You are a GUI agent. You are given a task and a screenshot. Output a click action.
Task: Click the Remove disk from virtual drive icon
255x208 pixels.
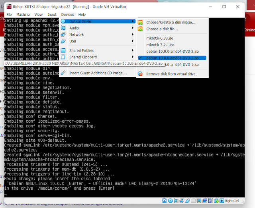pyautogui.click(x=140, y=74)
